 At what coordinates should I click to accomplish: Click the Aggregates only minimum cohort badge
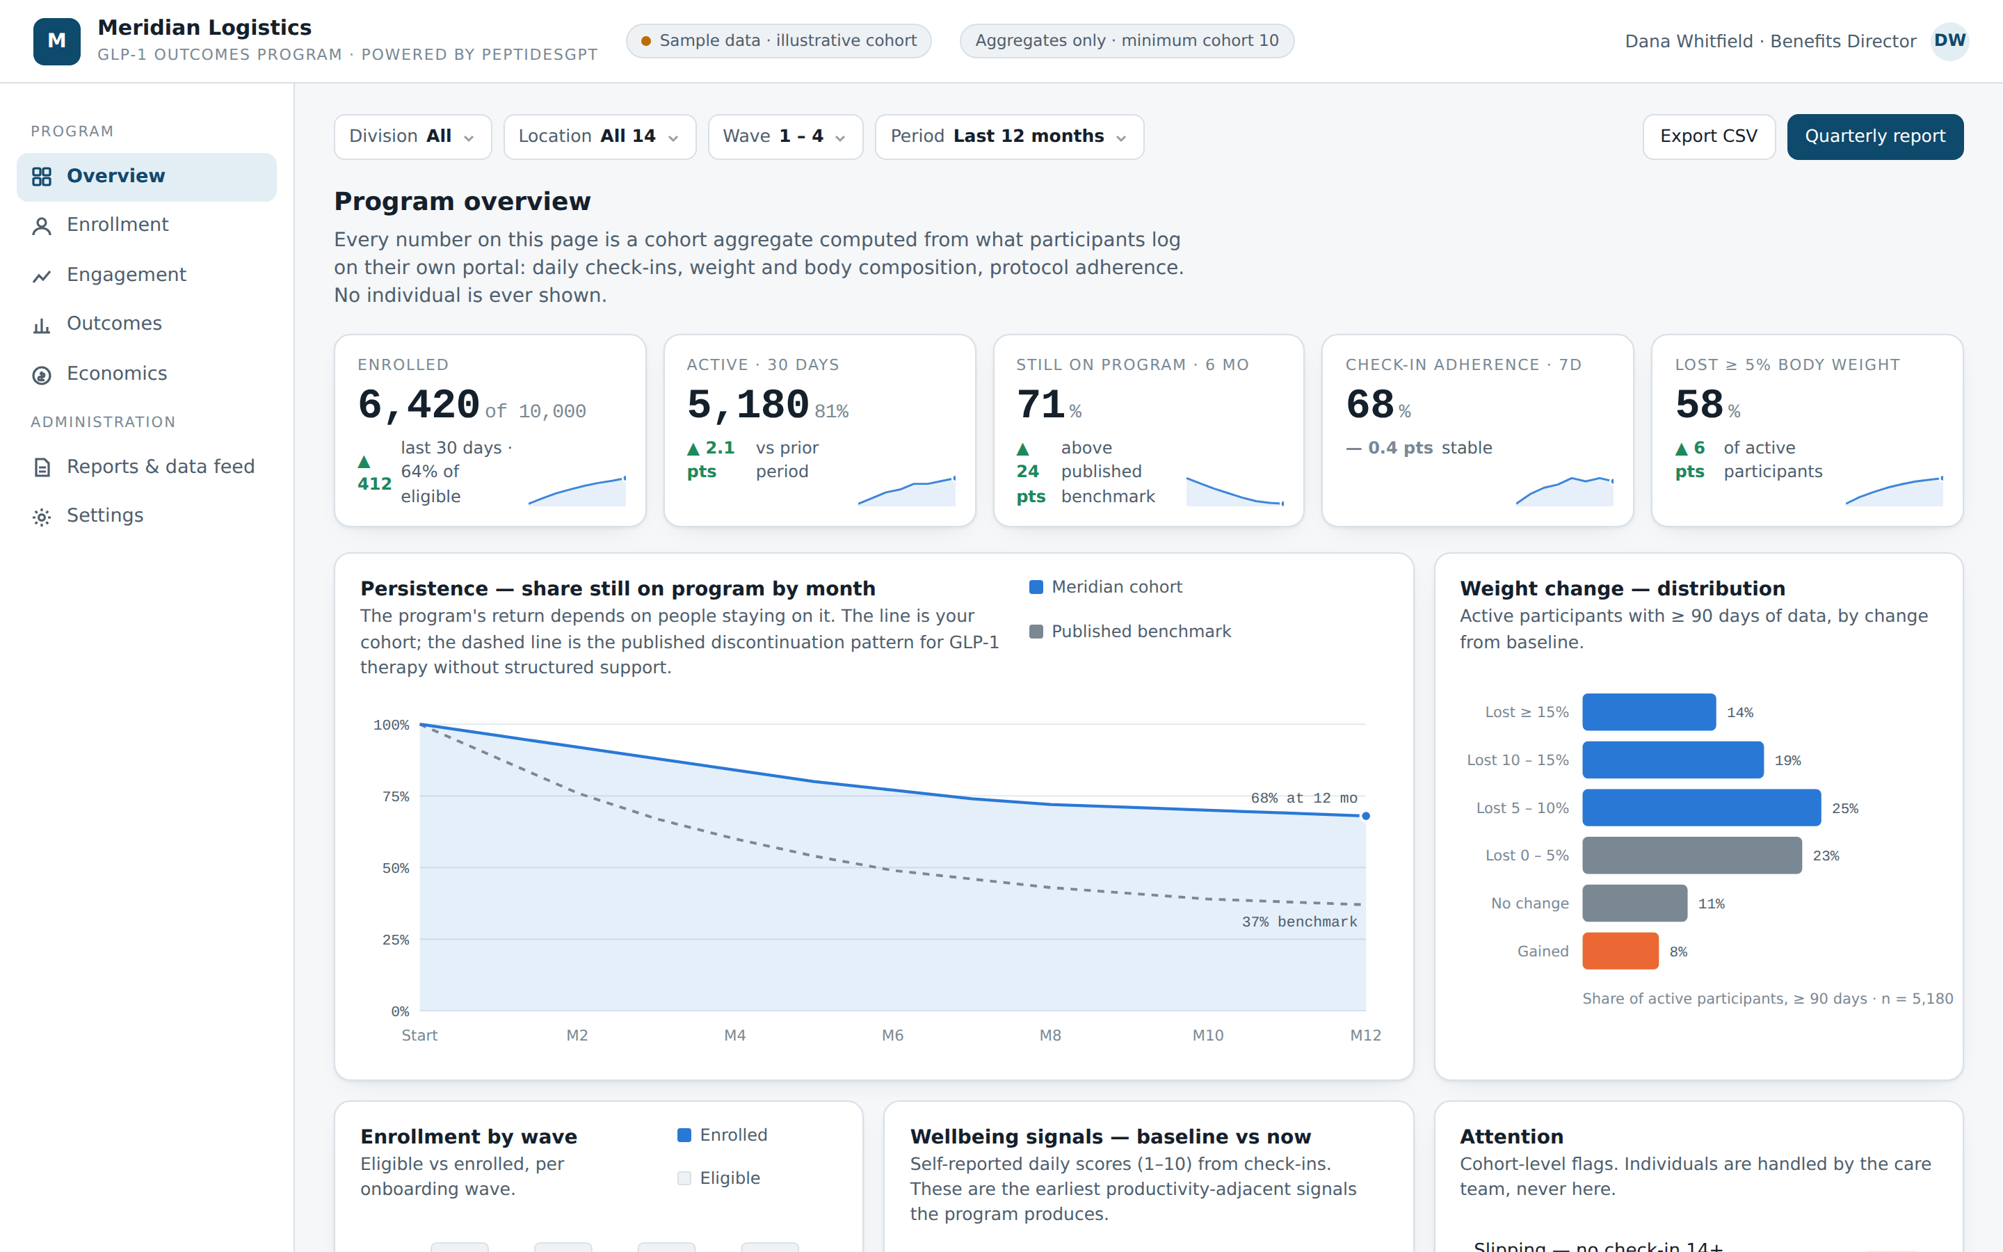pos(1127,40)
